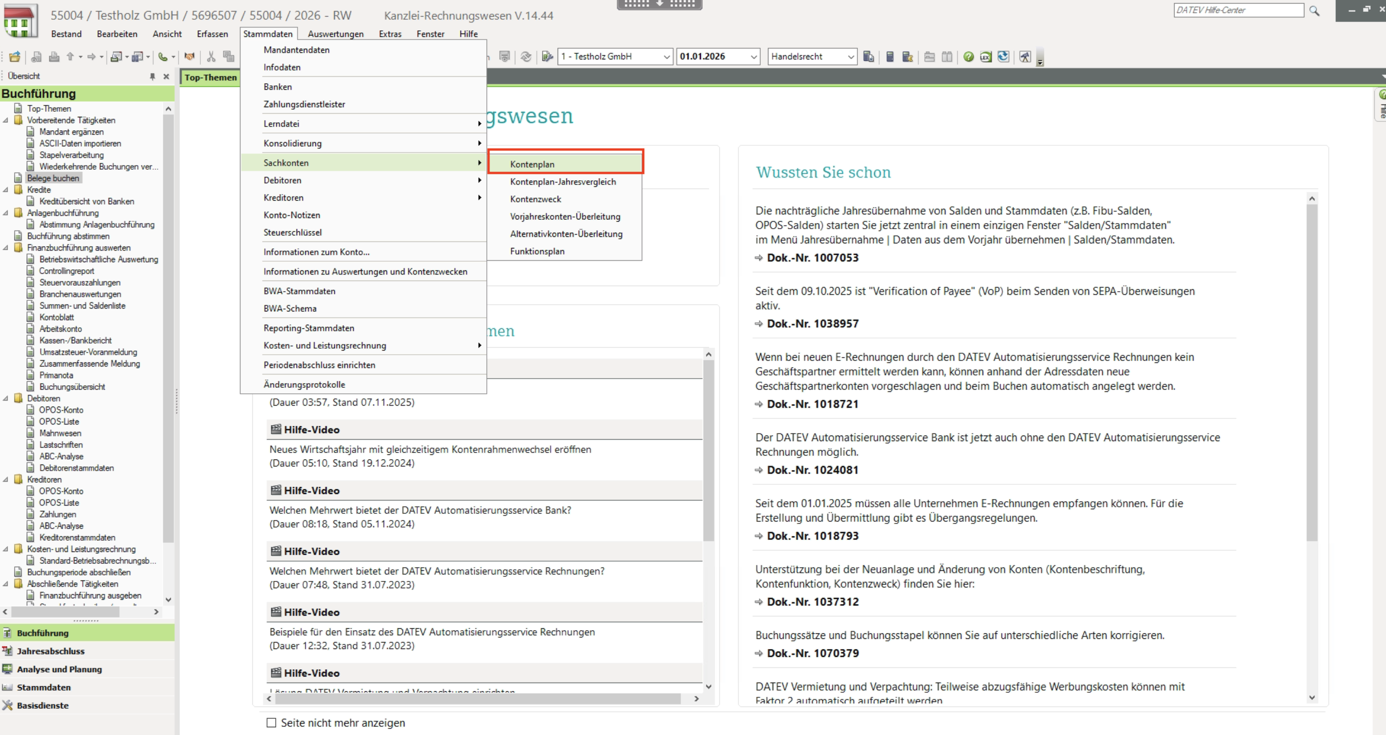Image resolution: width=1386 pixels, height=735 pixels.
Task: Click the print preview toolbar icon
Action: coord(36,57)
